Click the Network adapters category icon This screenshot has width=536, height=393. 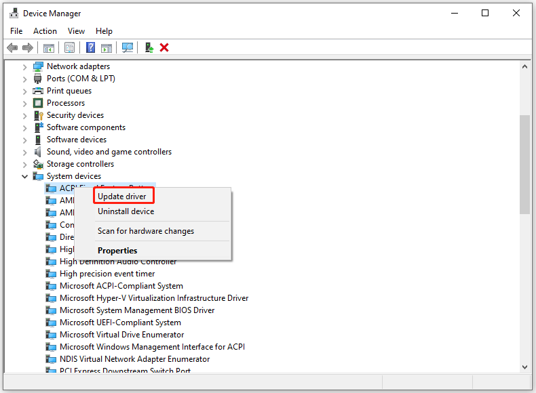pos(38,66)
